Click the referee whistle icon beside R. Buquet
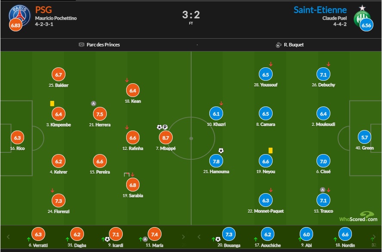The image size is (382, 252). [279, 45]
